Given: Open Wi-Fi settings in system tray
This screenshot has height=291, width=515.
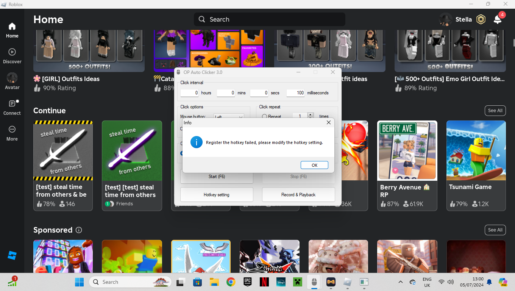Looking at the screenshot, I should click(442, 282).
